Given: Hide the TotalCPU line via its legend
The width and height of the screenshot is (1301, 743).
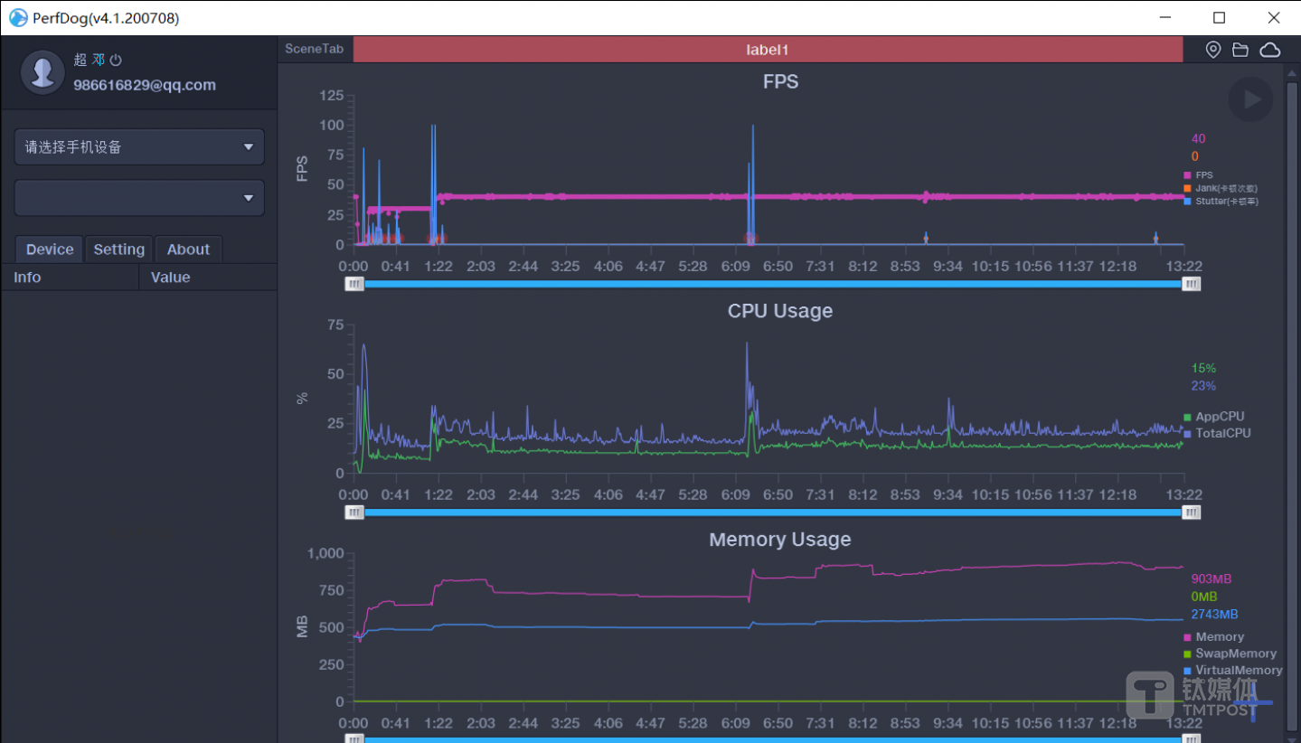Looking at the screenshot, I should point(1222,433).
